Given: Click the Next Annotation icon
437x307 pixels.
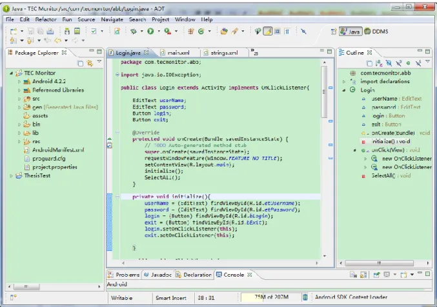Looking at the screenshot, I should tap(13, 41).
